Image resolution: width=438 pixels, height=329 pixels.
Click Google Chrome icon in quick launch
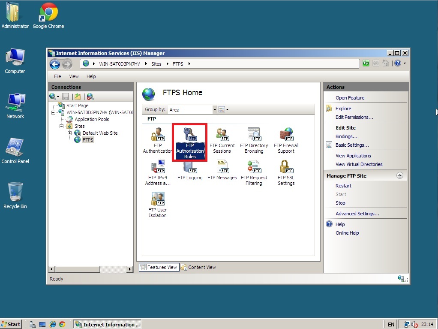point(62,325)
